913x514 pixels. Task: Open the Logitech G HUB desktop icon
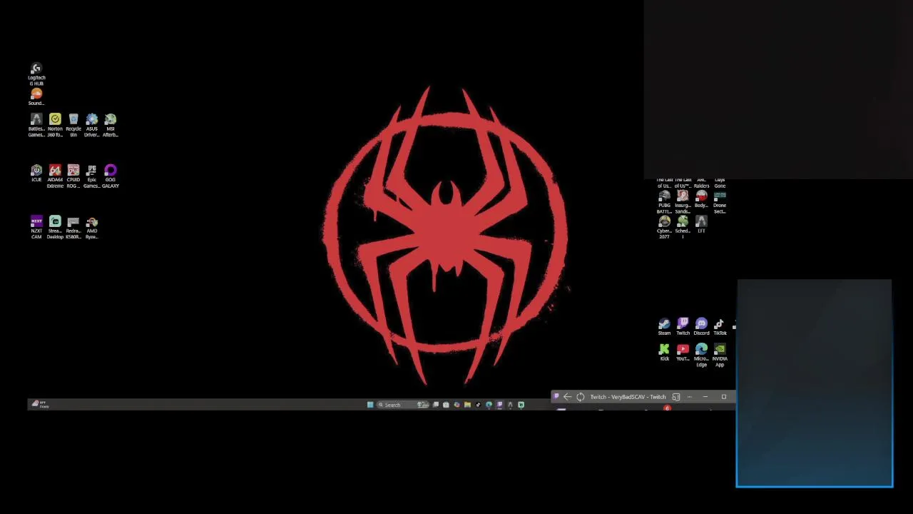[36, 74]
